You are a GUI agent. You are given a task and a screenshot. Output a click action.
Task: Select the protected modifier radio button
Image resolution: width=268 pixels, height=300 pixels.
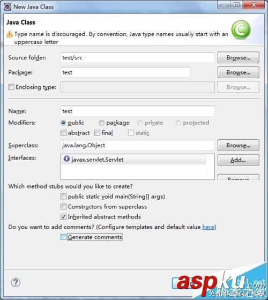[178, 123]
